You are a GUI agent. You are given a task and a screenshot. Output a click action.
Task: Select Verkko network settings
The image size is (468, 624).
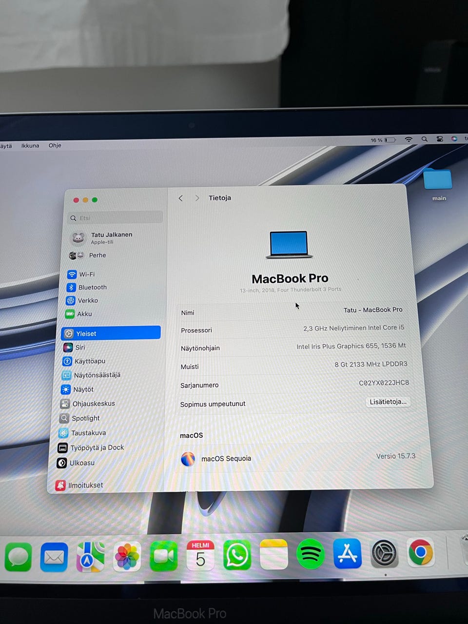point(82,301)
